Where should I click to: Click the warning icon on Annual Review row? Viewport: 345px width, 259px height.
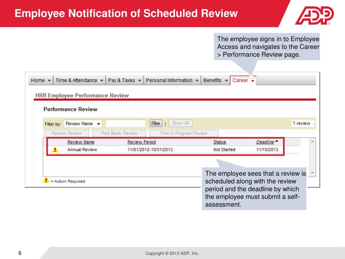55,150
